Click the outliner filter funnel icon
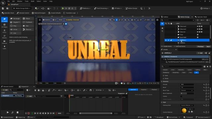The height and width of the screenshot is (119, 212). pos(162,24)
